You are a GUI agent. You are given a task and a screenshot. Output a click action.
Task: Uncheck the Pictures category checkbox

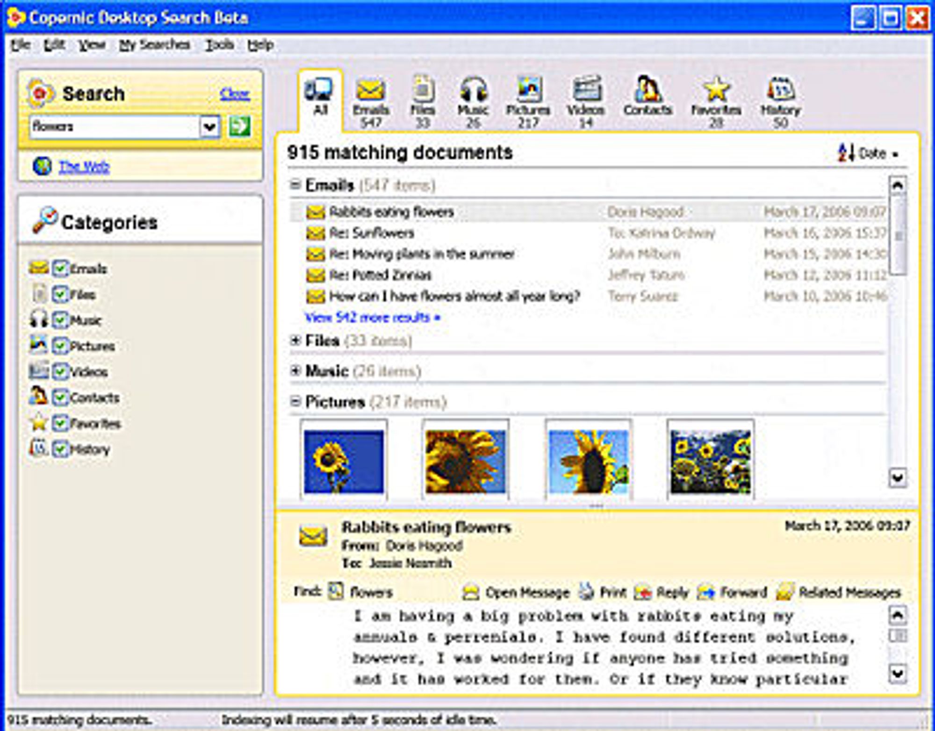(x=60, y=346)
